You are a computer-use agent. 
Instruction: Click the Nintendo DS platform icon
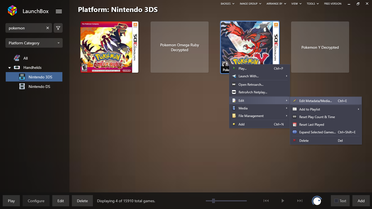(22, 87)
